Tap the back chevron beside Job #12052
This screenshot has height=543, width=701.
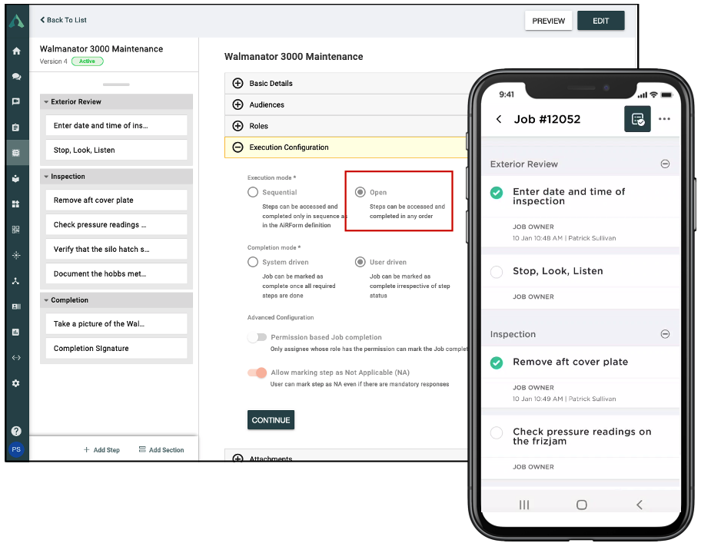tap(499, 119)
